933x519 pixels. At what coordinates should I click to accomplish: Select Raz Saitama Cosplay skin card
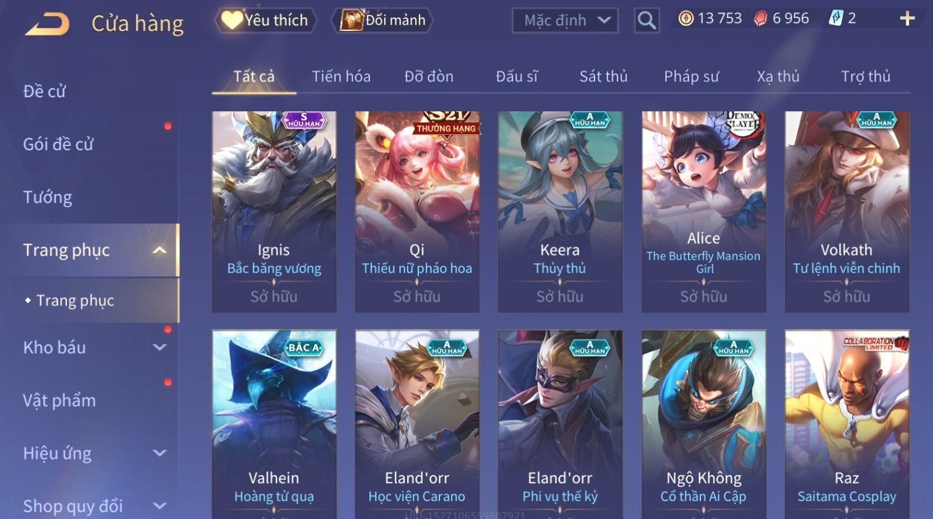click(x=847, y=424)
